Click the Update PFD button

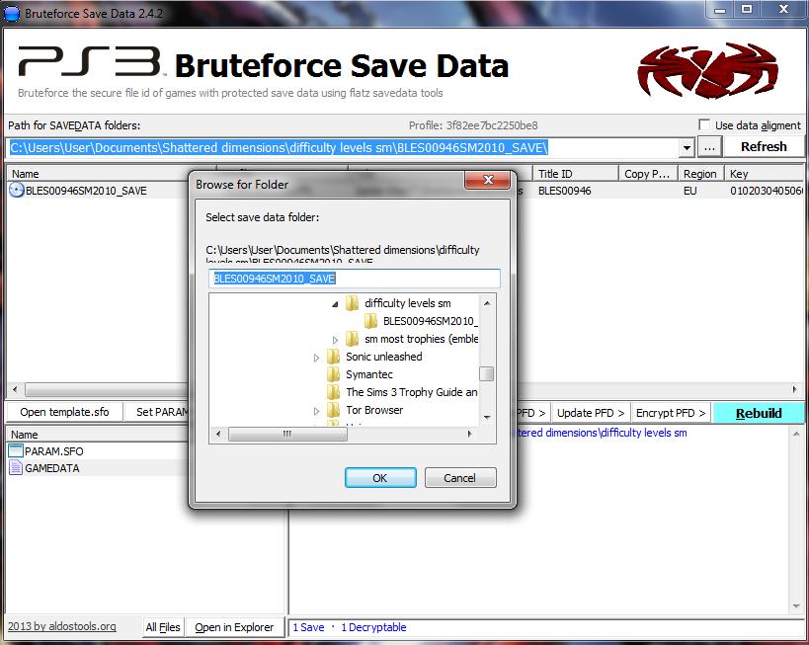click(x=591, y=413)
